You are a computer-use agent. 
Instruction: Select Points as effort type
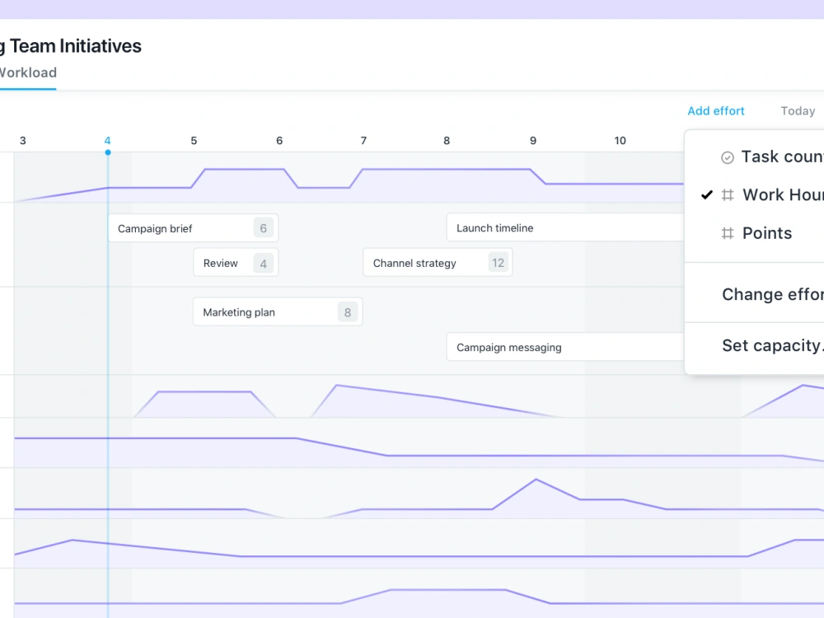(x=766, y=233)
